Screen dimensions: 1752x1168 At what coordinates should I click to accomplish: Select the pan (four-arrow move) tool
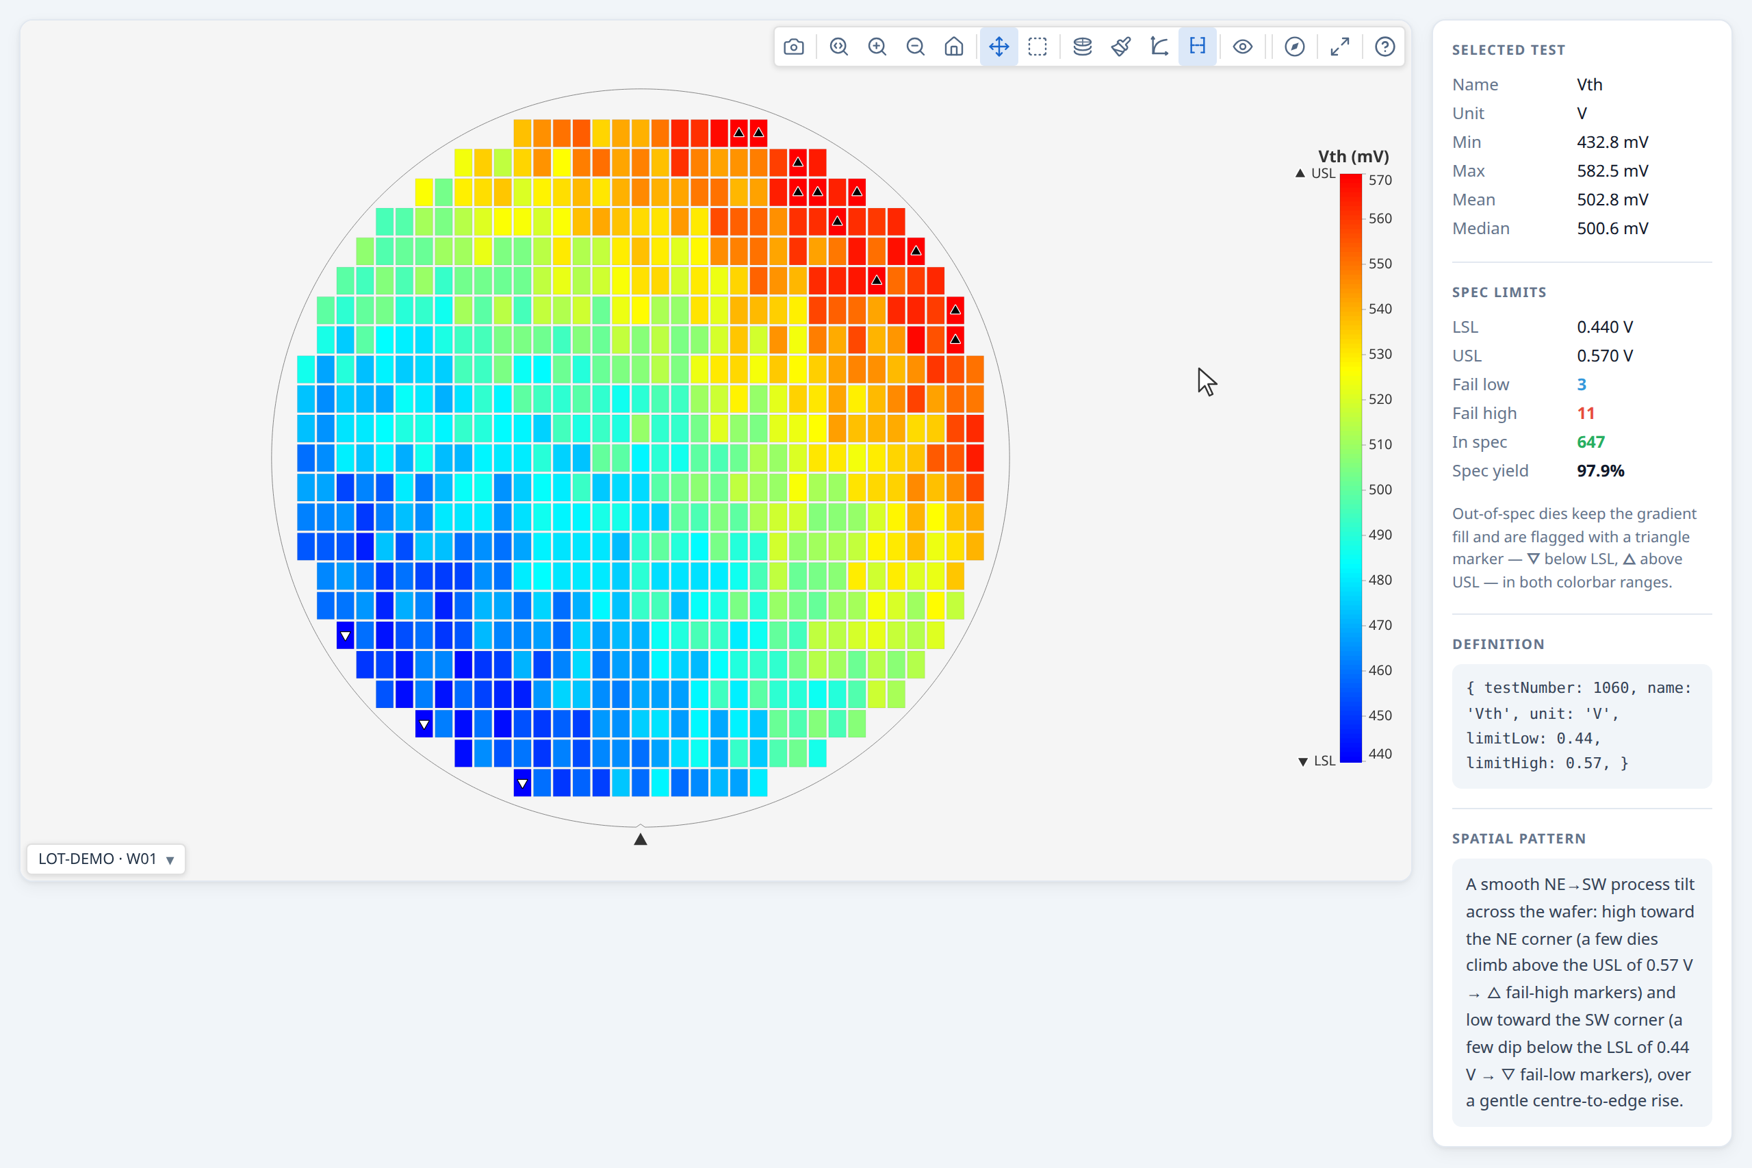[999, 47]
